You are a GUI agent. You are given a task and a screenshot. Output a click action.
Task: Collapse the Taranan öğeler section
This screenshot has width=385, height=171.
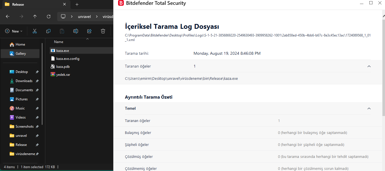(369, 66)
